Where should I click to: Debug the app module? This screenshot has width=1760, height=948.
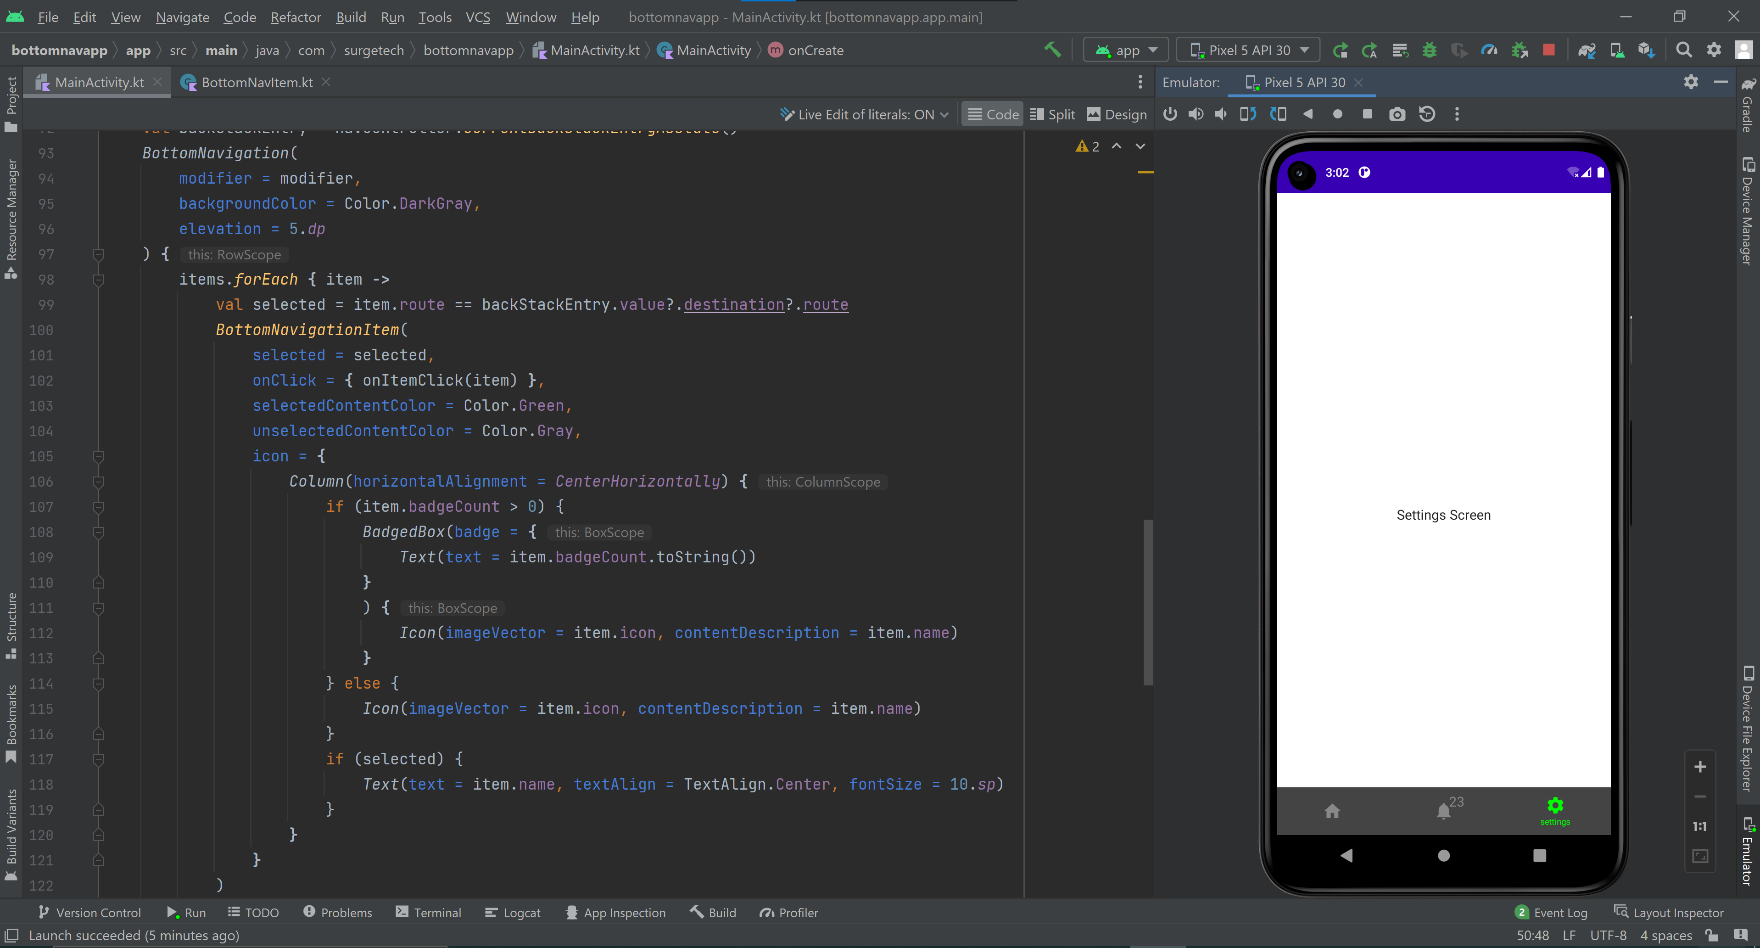(x=1429, y=49)
